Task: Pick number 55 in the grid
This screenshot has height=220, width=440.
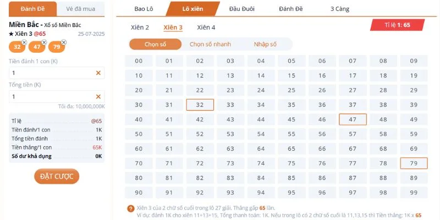Action: pos(291,134)
